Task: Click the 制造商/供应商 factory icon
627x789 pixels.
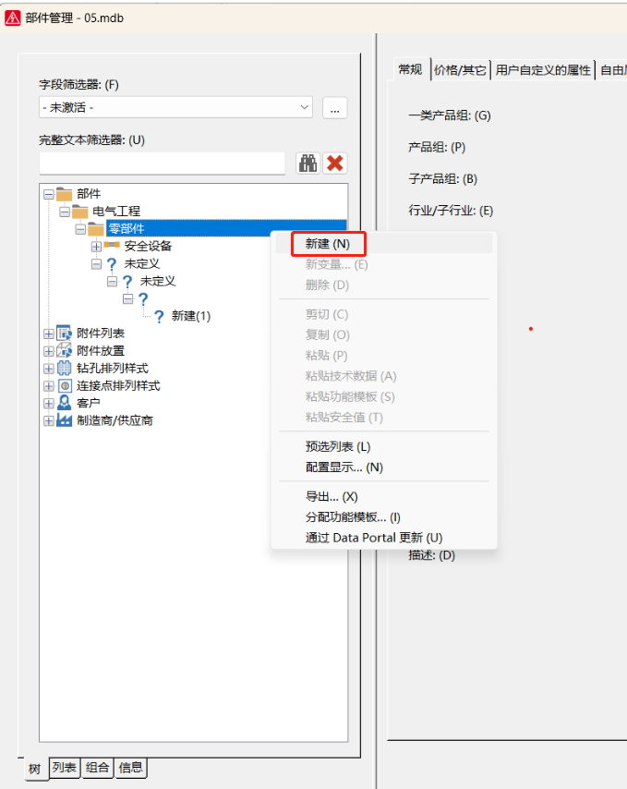Action: coord(64,420)
